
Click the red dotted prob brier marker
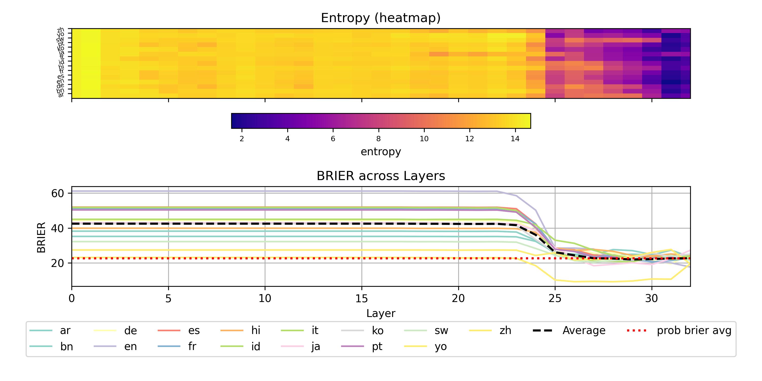coord(636,330)
